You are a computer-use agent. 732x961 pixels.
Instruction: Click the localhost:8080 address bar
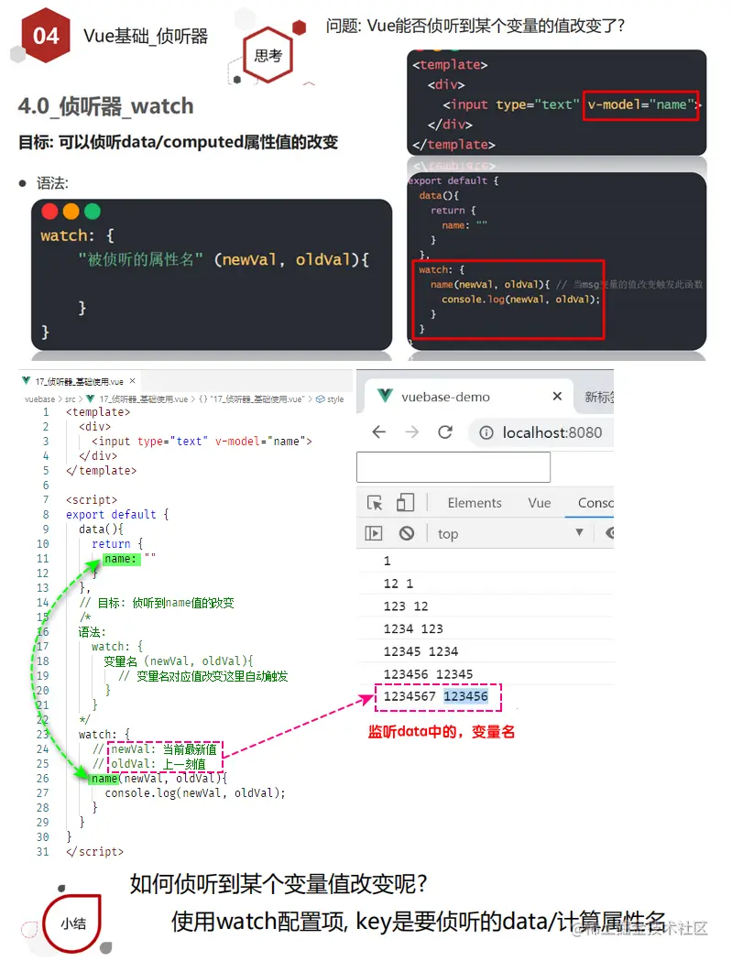(x=542, y=432)
